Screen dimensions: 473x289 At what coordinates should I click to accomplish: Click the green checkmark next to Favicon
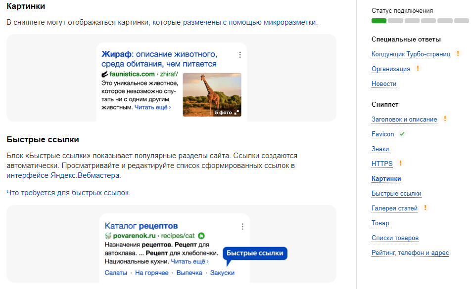[402, 134]
